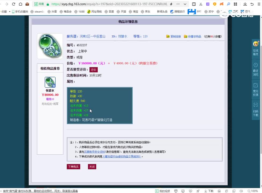Click the 网易 certified site badge

39,4
